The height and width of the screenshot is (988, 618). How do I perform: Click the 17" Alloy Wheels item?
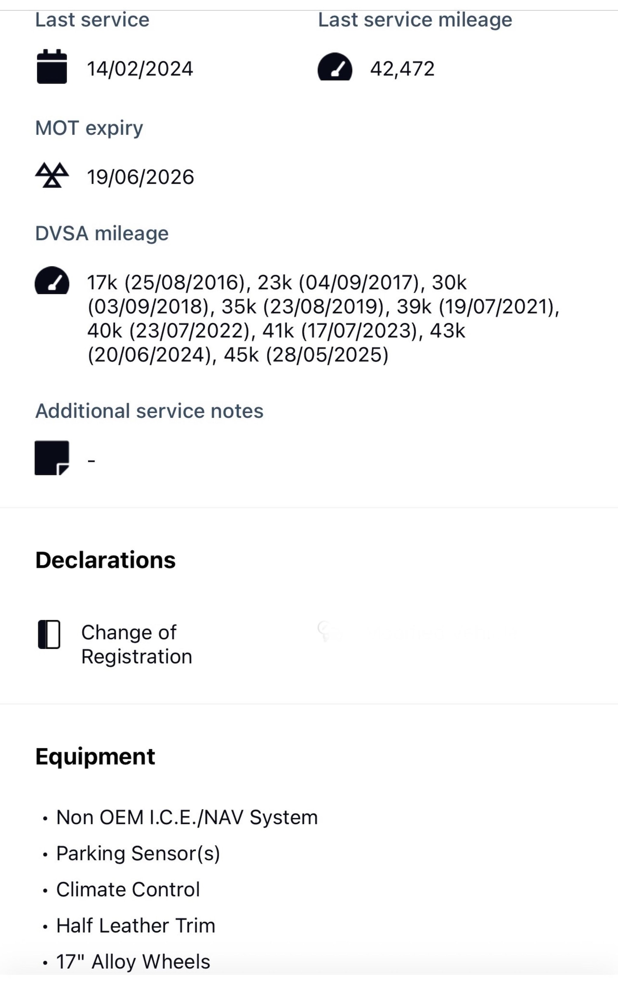pos(133,962)
